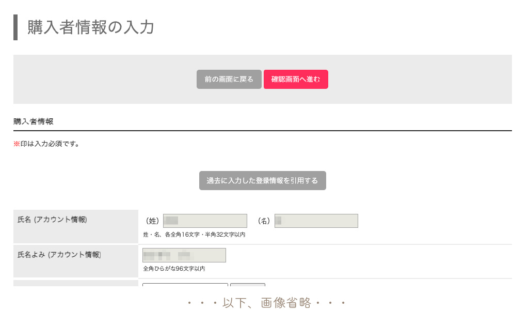The width and height of the screenshot is (529, 326).
Task: Focus the 姓 (surname) input field
Action: click(205, 221)
